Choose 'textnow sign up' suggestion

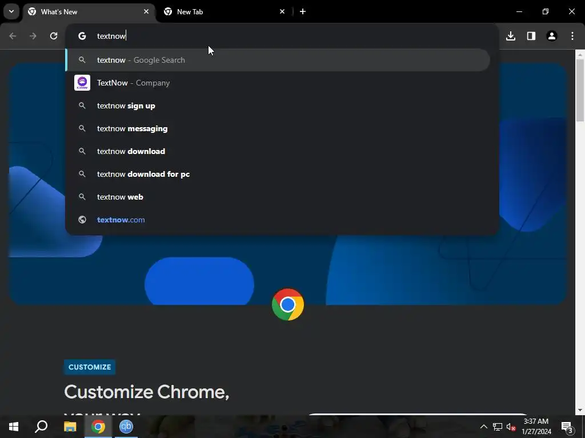coord(278,106)
